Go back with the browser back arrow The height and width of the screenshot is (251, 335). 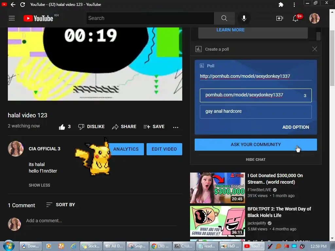click(x=13, y=5)
